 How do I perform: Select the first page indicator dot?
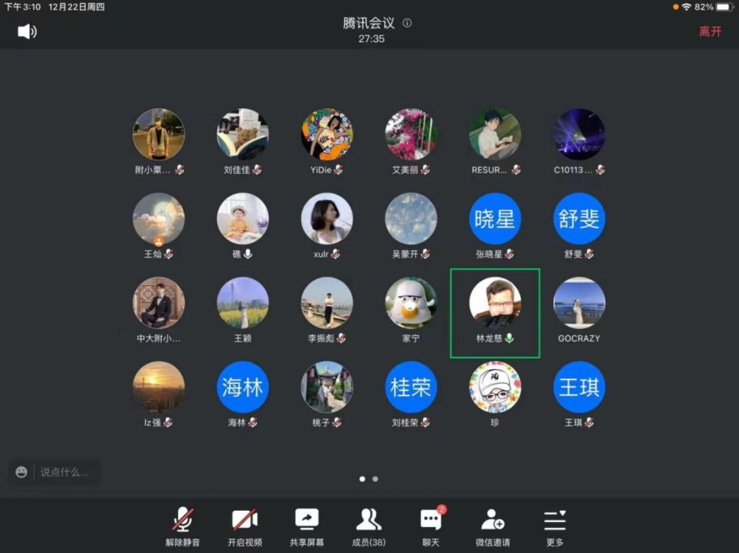coord(362,479)
